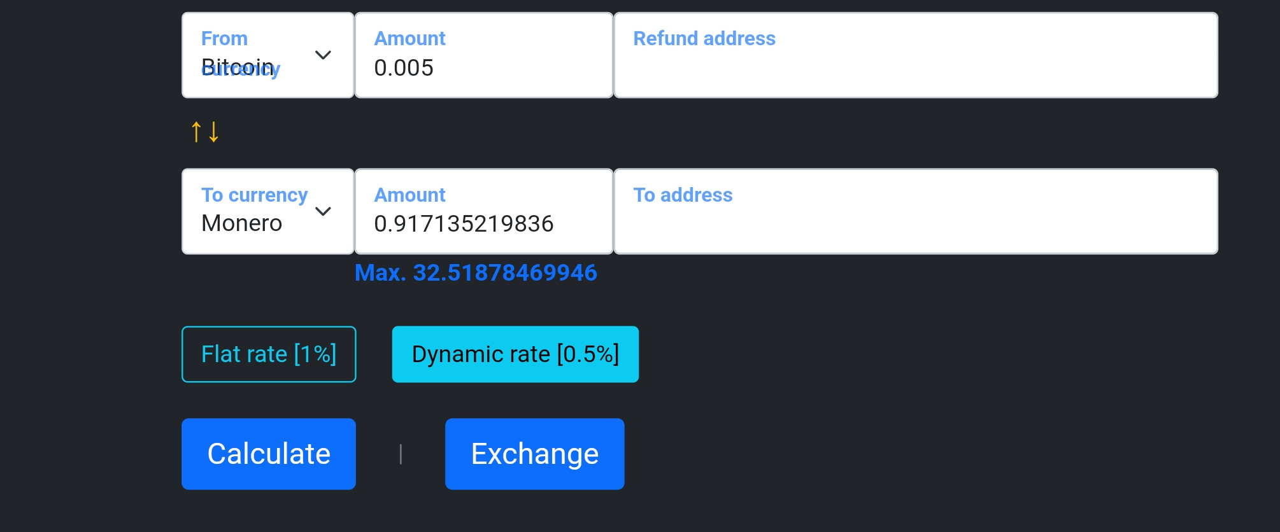Click the Refund address label
1280x532 pixels.
[704, 38]
